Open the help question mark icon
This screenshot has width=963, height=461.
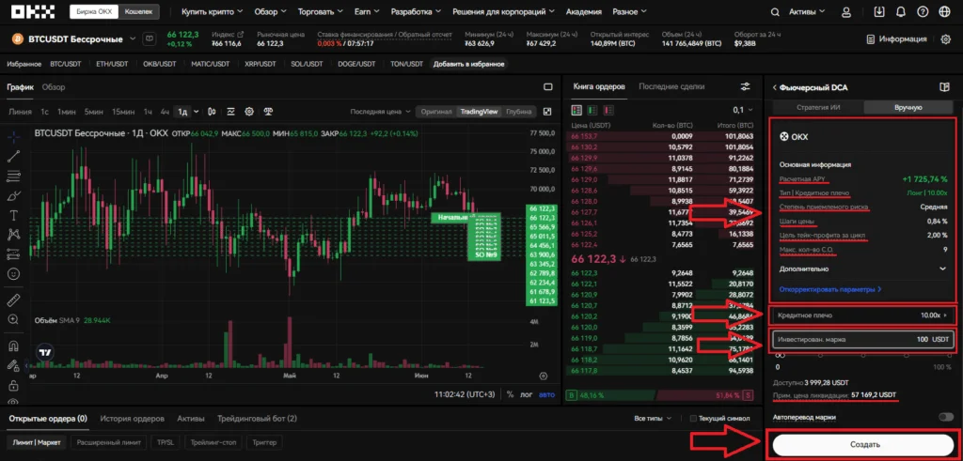[923, 11]
